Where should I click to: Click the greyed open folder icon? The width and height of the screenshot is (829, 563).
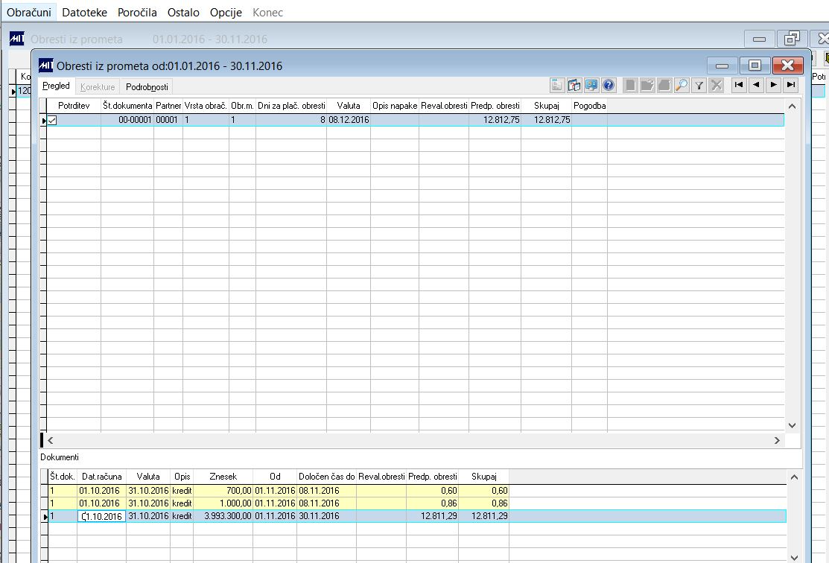click(x=647, y=85)
